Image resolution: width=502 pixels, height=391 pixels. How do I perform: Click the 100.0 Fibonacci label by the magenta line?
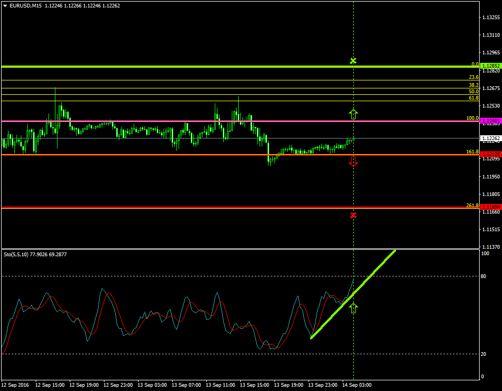[x=472, y=118]
